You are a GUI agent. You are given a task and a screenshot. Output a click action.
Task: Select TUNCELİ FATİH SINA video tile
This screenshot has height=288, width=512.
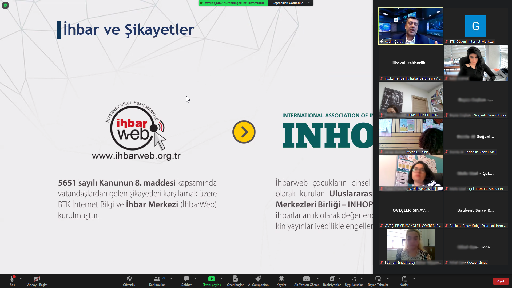click(x=411, y=100)
